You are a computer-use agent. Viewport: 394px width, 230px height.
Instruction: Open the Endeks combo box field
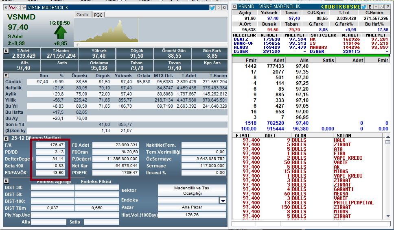188,200
